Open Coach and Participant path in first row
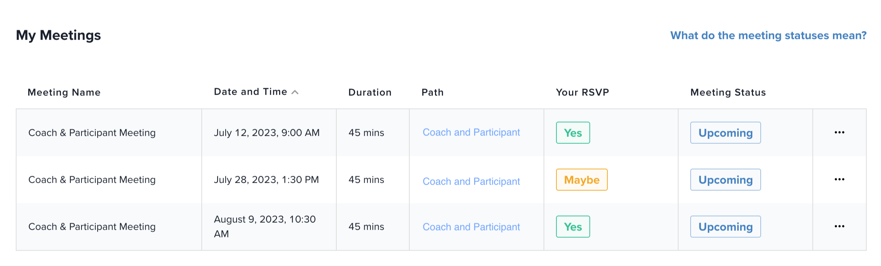881x266 pixels. coord(471,132)
